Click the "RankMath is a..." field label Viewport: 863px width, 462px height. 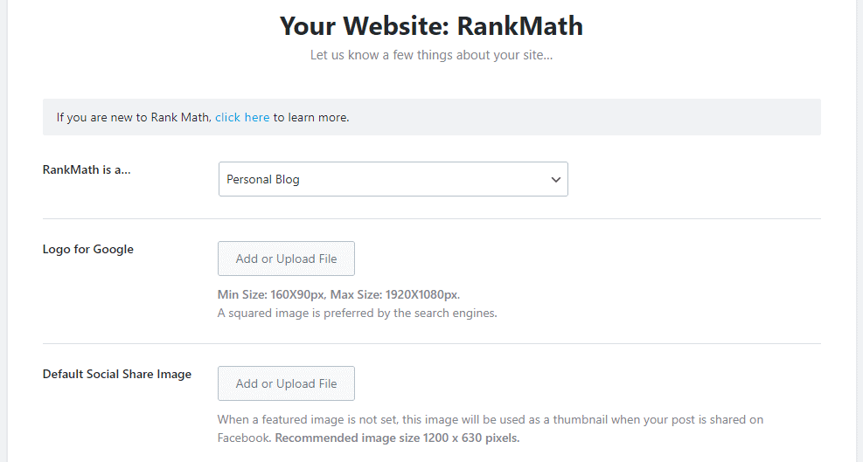(x=87, y=169)
